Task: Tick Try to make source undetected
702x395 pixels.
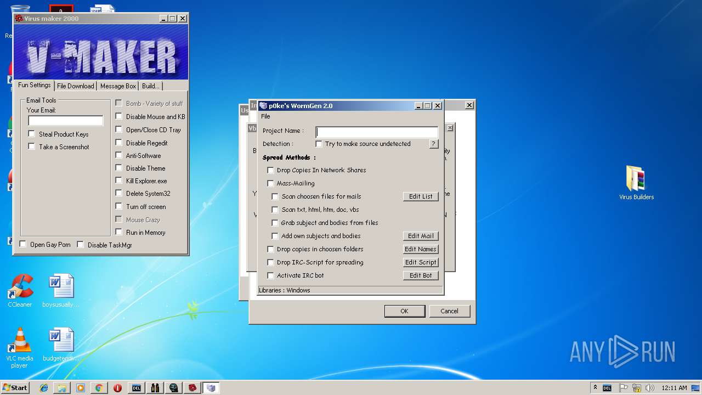Action: point(319,144)
